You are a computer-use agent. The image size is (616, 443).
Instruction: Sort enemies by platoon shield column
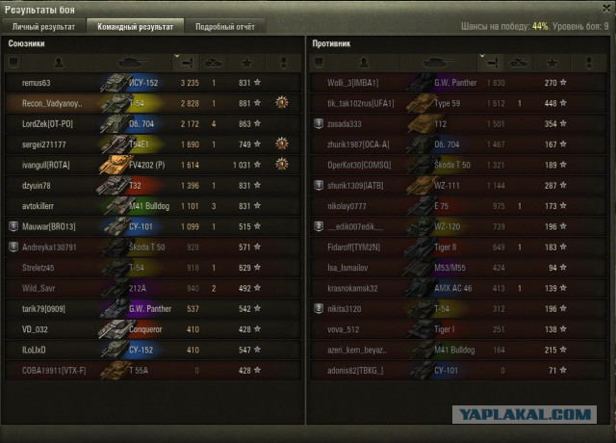pyautogui.click(x=319, y=63)
